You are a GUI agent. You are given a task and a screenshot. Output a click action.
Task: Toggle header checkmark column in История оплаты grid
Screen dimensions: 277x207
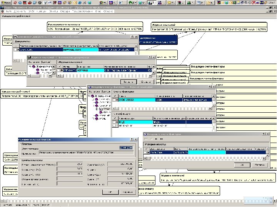146,149
